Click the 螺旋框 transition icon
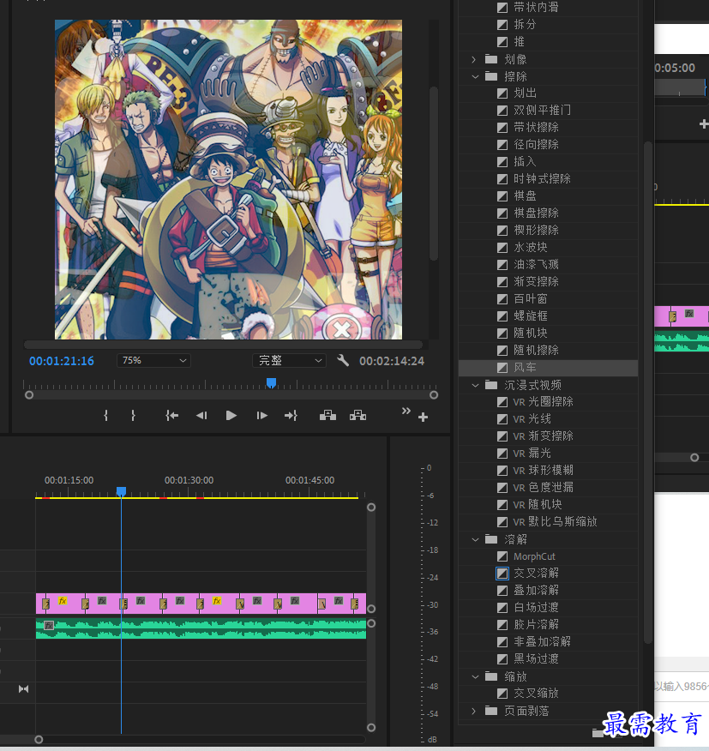The width and height of the screenshot is (709, 751). pos(502,316)
